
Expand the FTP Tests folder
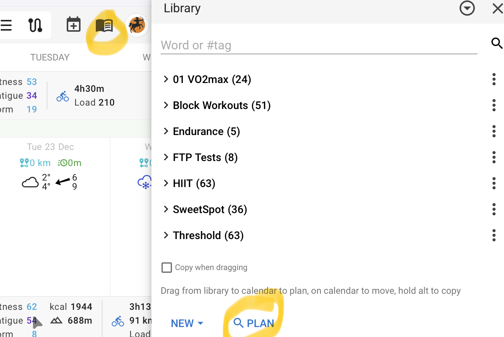coord(166,158)
